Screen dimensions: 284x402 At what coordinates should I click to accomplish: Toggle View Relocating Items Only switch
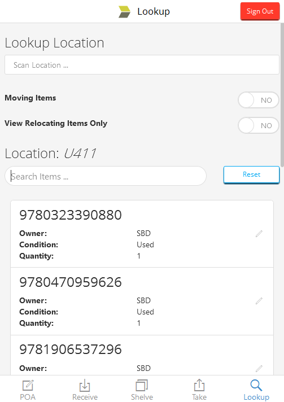click(259, 125)
